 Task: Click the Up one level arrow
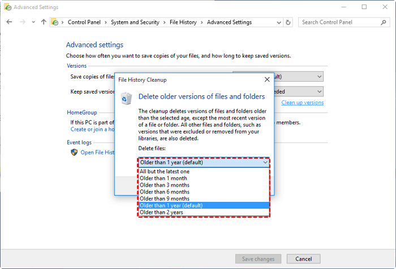pos(44,22)
